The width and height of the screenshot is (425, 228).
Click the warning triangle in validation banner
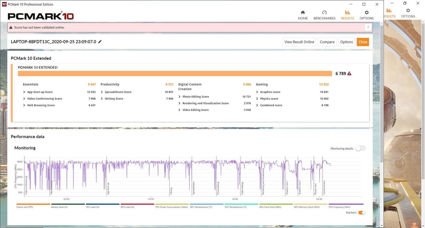(x=11, y=28)
